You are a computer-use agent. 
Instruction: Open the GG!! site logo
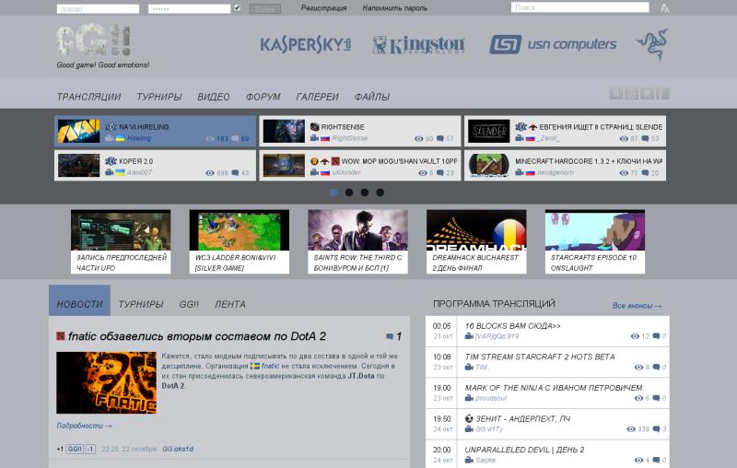tap(93, 41)
